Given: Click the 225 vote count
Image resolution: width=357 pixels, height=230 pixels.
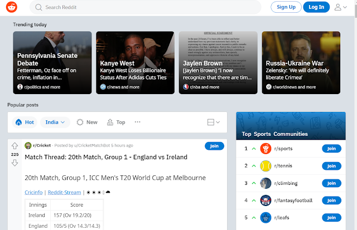Looking at the screenshot, I should click(15, 155).
